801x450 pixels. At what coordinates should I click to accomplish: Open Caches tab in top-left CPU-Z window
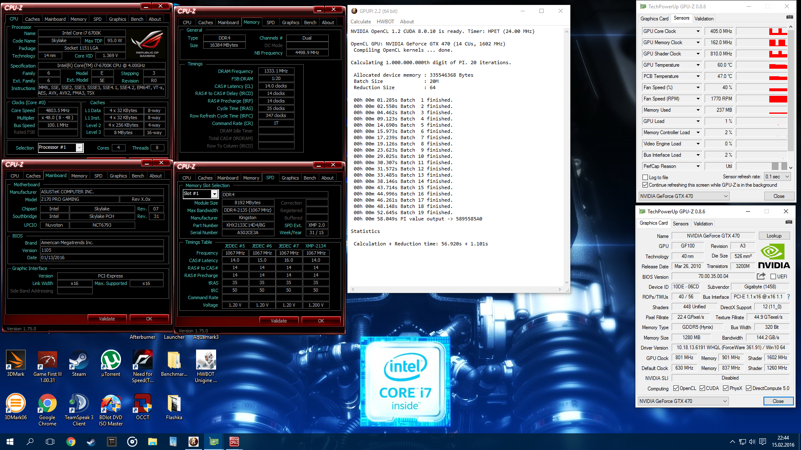tap(32, 19)
